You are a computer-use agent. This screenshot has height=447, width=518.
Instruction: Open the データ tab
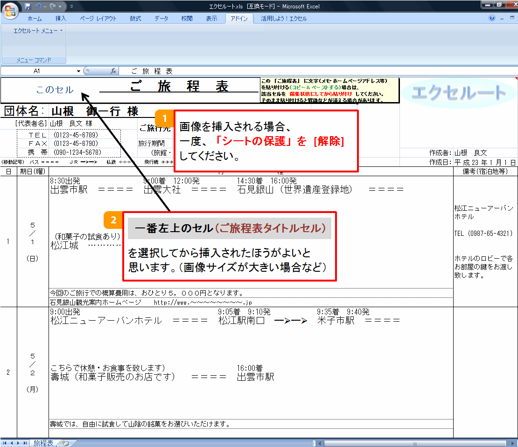[x=161, y=19]
